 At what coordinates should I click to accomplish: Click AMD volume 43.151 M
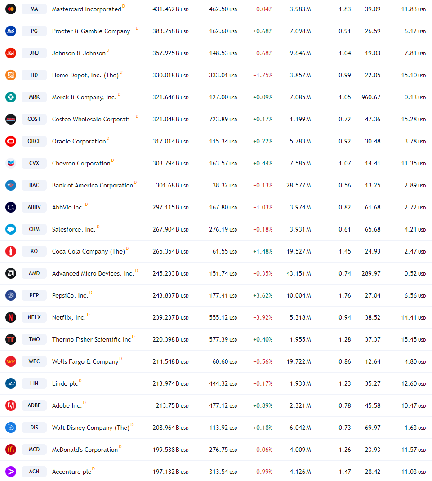298,273
